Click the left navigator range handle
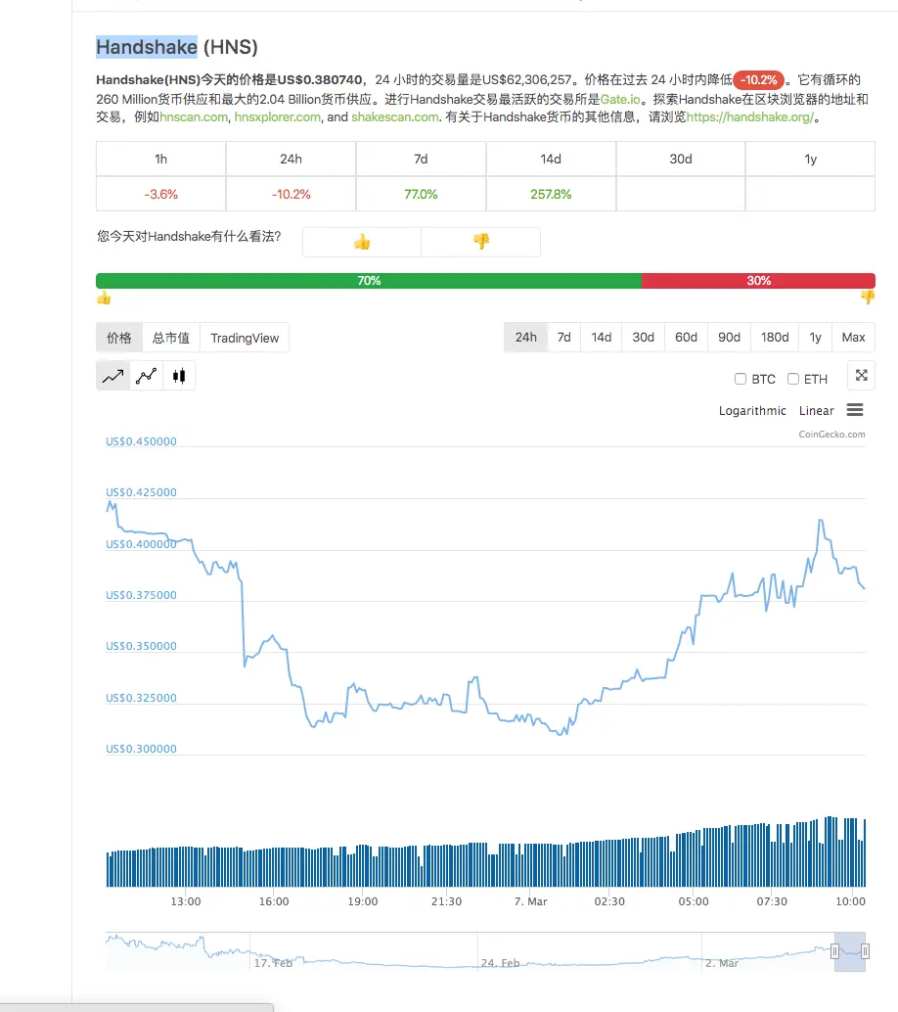 pos(835,951)
